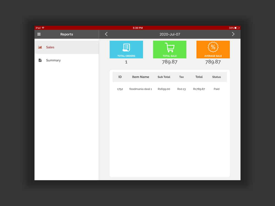Tap the Average Sale percent tile

pyautogui.click(x=213, y=49)
